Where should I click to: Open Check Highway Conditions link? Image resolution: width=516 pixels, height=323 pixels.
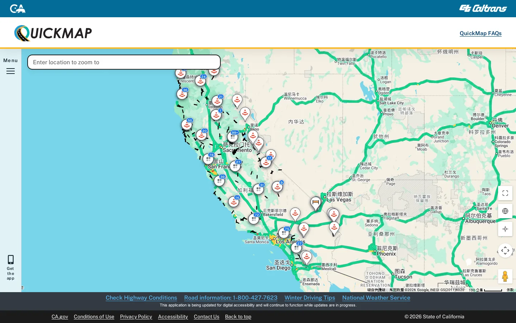(x=141, y=298)
